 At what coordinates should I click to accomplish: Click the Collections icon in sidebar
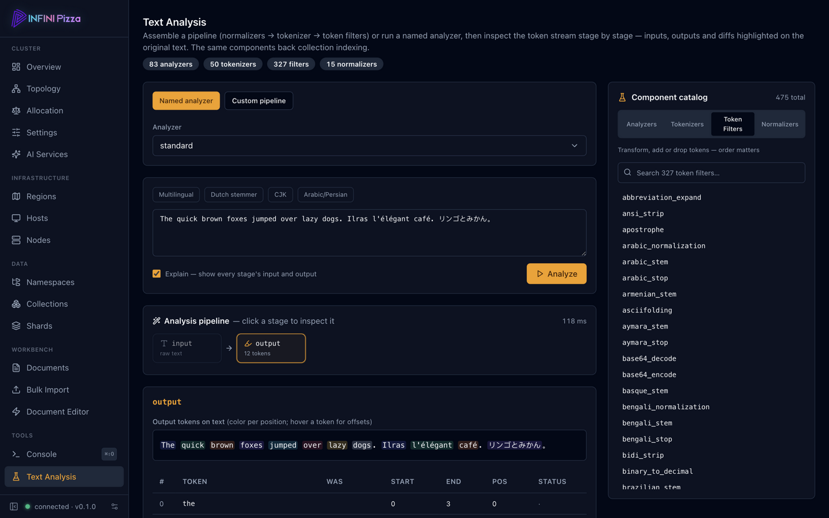[x=16, y=304]
